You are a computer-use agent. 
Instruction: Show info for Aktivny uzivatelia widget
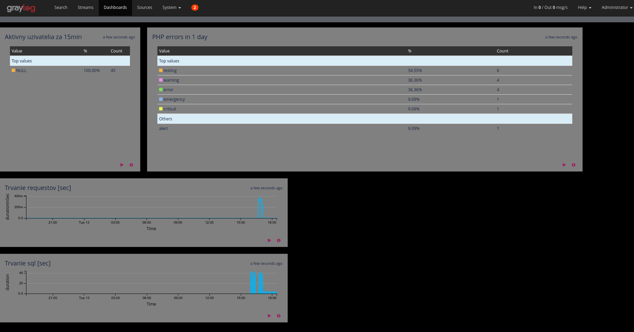coord(131,165)
